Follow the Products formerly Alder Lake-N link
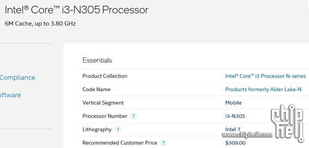The width and height of the screenshot is (309, 148). click(x=263, y=89)
